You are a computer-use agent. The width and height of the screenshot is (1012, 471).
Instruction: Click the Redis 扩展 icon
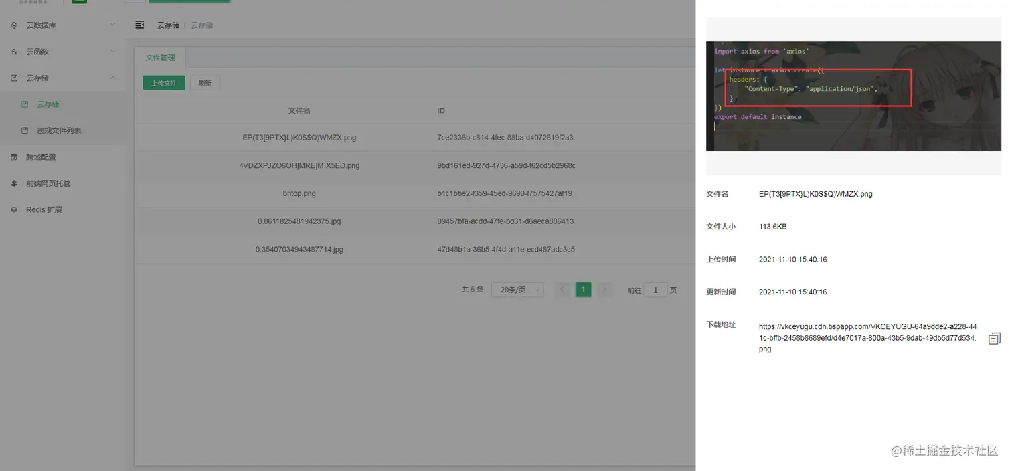pyautogui.click(x=15, y=210)
